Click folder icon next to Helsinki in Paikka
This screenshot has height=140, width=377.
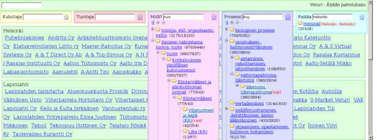[x=300, y=23]
